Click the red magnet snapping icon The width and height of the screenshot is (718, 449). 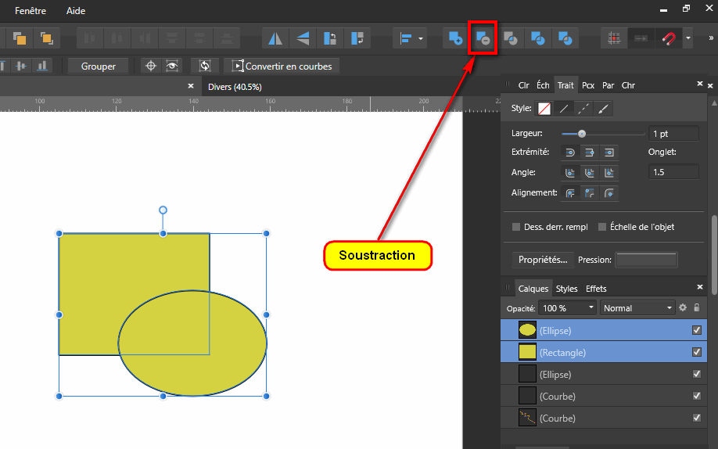pos(669,38)
